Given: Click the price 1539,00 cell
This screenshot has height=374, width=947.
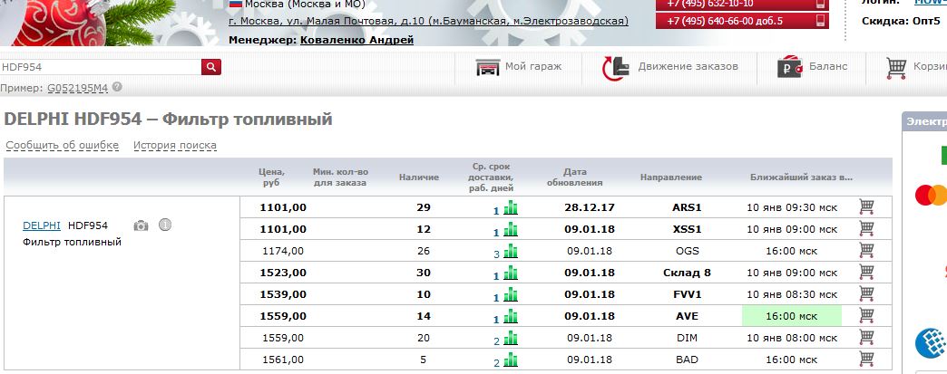Looking at the screenshot, I should point(283,294).
